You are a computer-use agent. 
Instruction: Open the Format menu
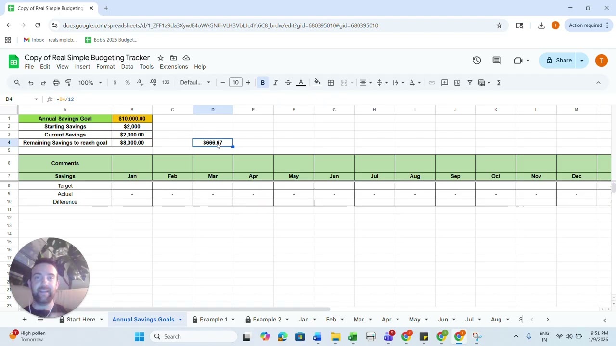tap(105, 67)
